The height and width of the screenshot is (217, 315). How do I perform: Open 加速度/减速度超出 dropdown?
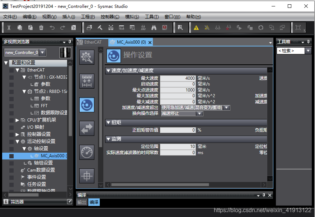(227, 108)
